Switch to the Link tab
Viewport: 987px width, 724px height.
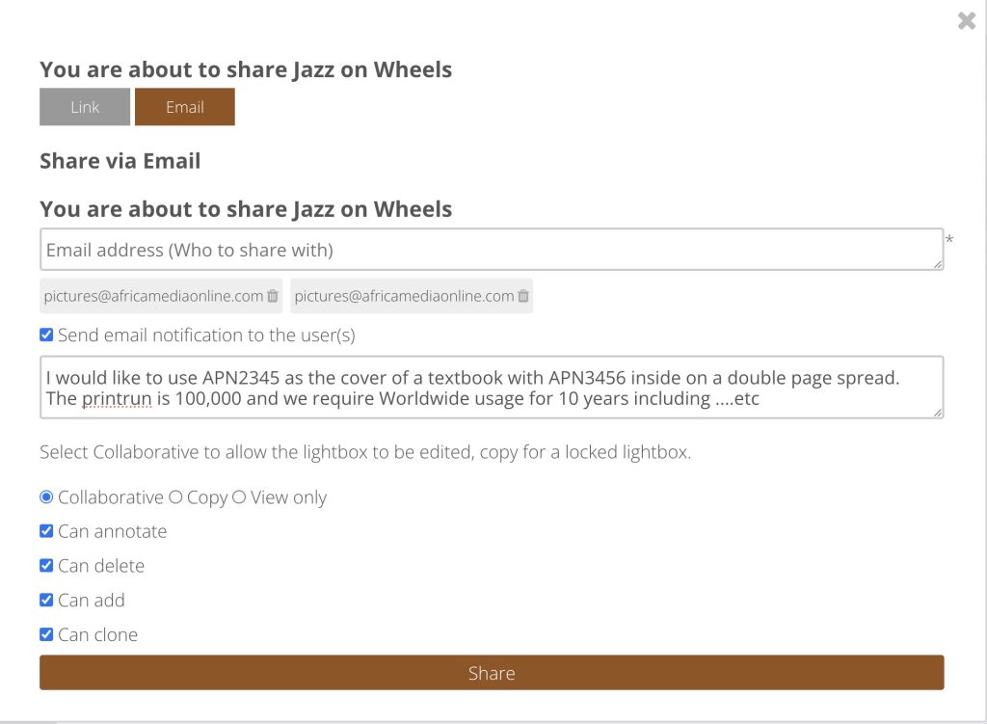pos(85,107)
